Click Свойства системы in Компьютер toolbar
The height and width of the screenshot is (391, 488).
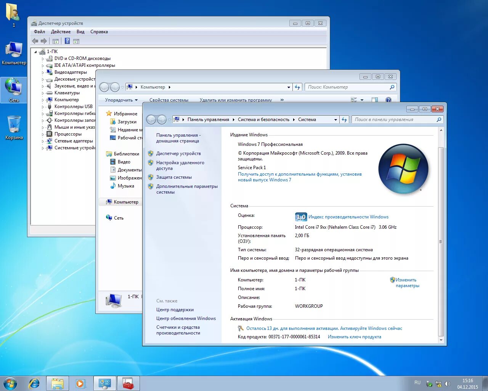[169, 100]
